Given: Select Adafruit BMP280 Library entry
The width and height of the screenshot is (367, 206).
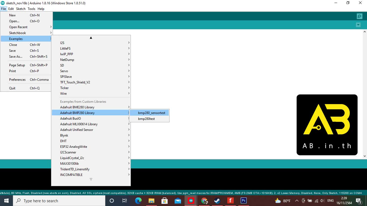Looking at the screenshot, I should [91, 113].
